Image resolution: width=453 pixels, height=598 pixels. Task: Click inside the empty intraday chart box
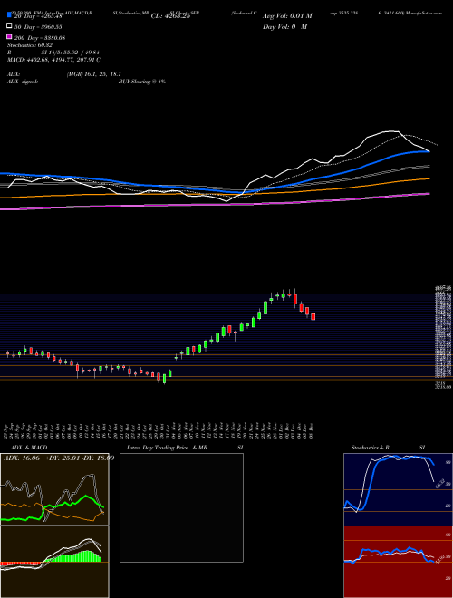pyautogui.click(x=181, y=507)
